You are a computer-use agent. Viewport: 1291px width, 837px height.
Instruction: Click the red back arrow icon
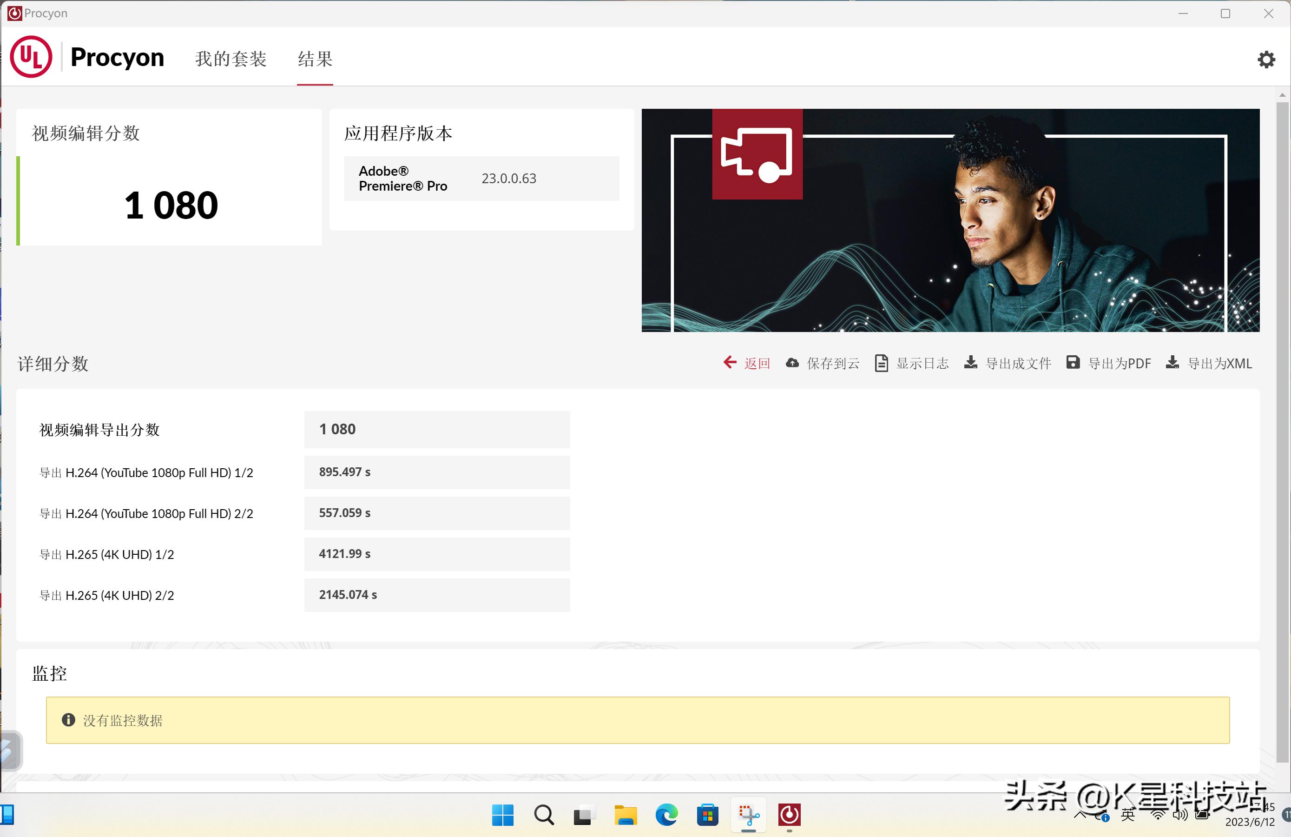[x=730, y=363]
